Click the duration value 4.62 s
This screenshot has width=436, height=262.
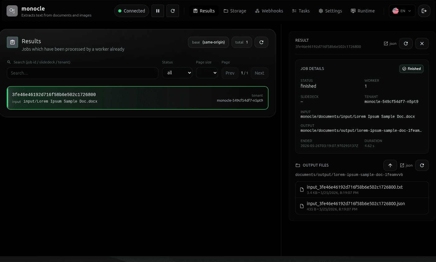[x=369, y=146]
